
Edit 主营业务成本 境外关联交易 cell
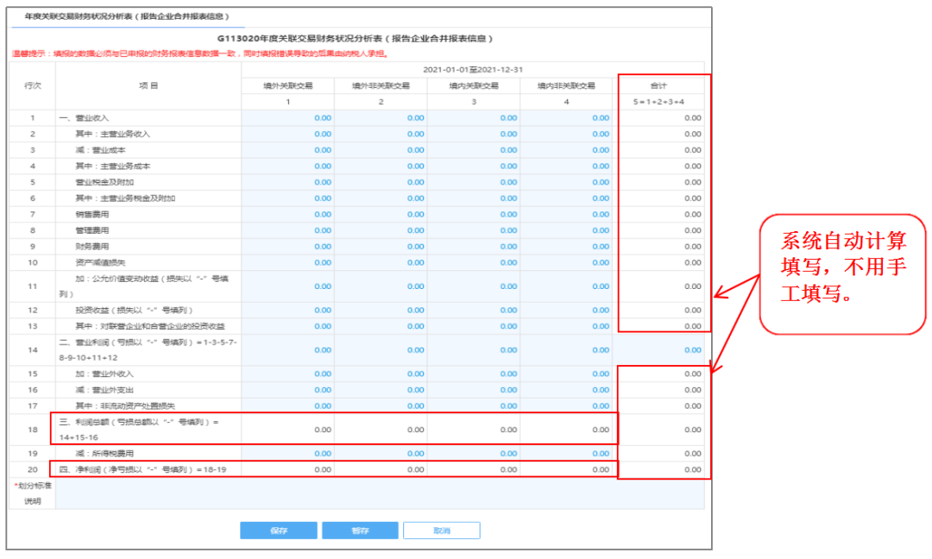coord(287,166)
